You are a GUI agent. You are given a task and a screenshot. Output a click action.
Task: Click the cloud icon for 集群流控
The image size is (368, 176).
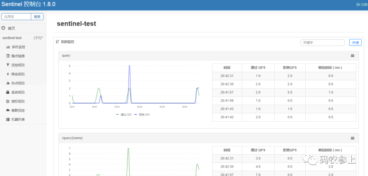click(8, 110)
